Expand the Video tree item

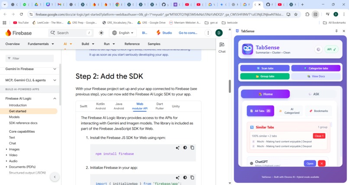click(x=6, y=155)
